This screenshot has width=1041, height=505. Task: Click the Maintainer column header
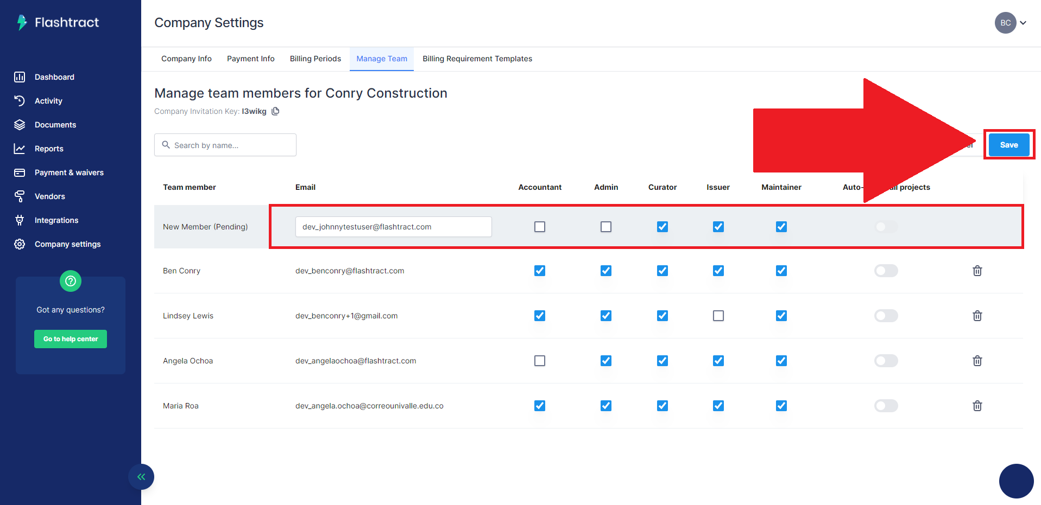(x=781, y=187)
